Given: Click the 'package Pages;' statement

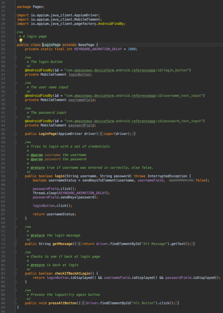Looking at the screenshot, I should point(31,7).
